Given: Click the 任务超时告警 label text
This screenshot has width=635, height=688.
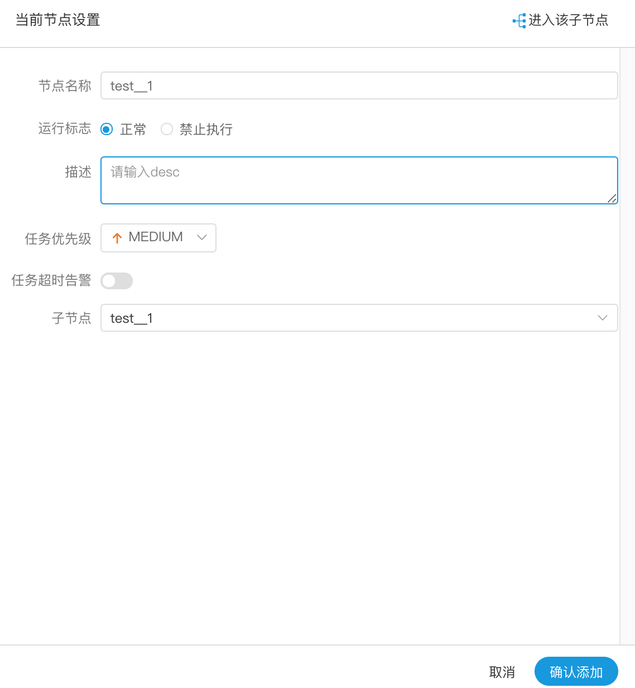Looking at the screenshot, I should 51,280.
